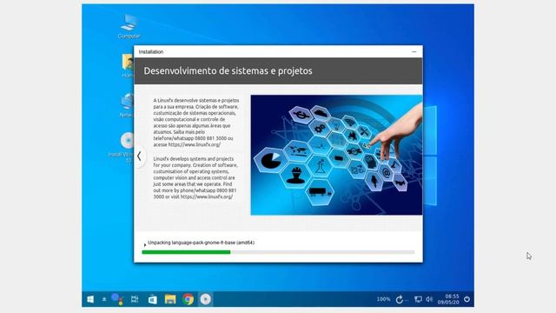Click the 100% battery indicator
Screen dimensions: 556x313
click(x=383, y=299)
